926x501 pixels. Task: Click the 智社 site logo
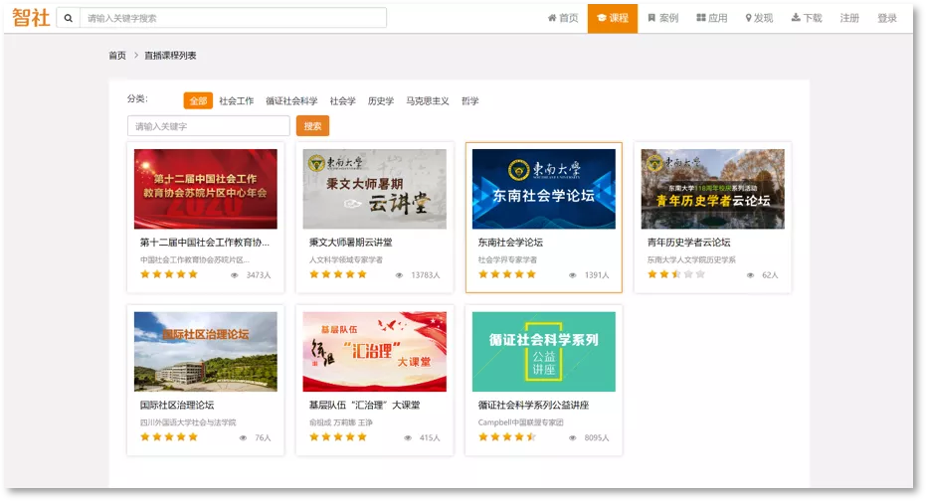(x=31, y=18)
